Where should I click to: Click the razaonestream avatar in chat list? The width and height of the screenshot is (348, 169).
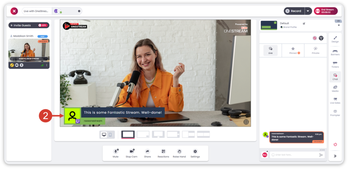pos(265,134)
